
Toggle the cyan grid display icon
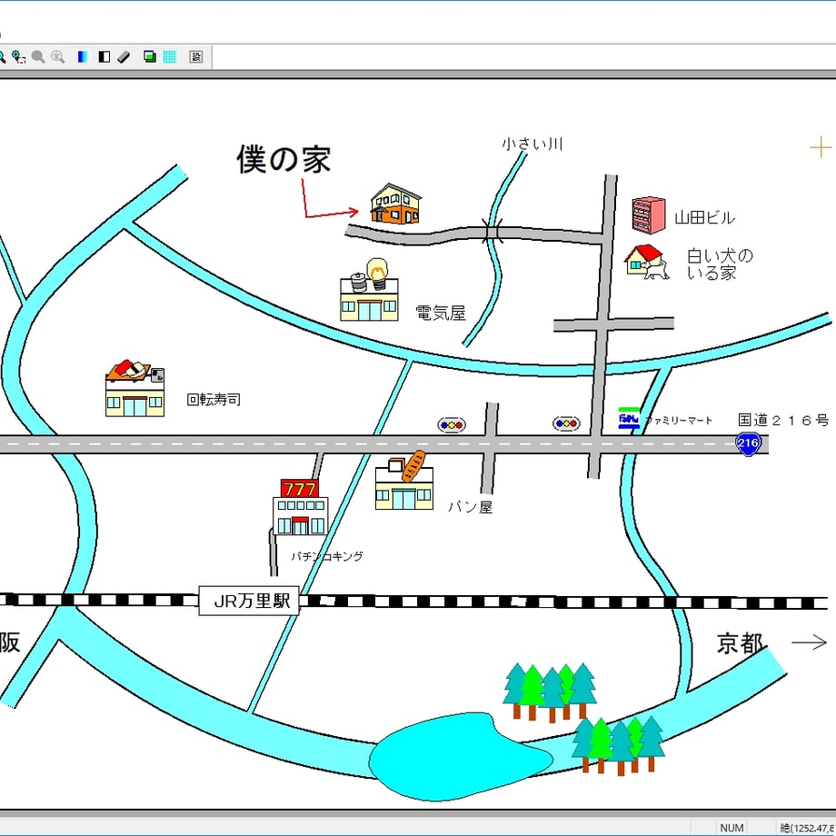170,57
